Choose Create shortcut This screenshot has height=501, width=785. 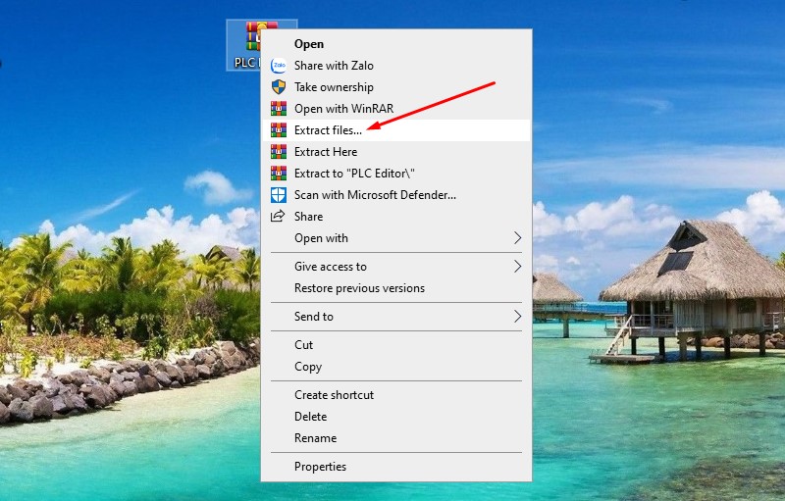click(x=396, y=395)
